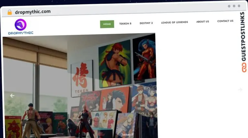Open the League of Legends menu item
This screenshot has width=248, height=138.
pos(174,23)
